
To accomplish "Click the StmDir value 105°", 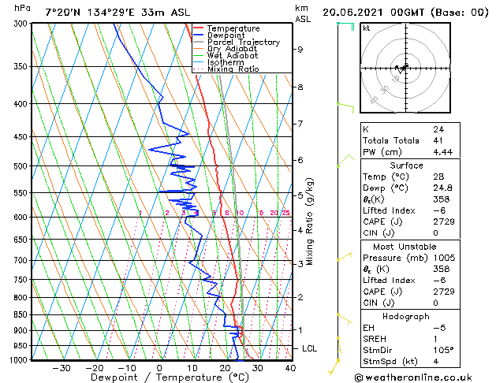I will [443, 350].
